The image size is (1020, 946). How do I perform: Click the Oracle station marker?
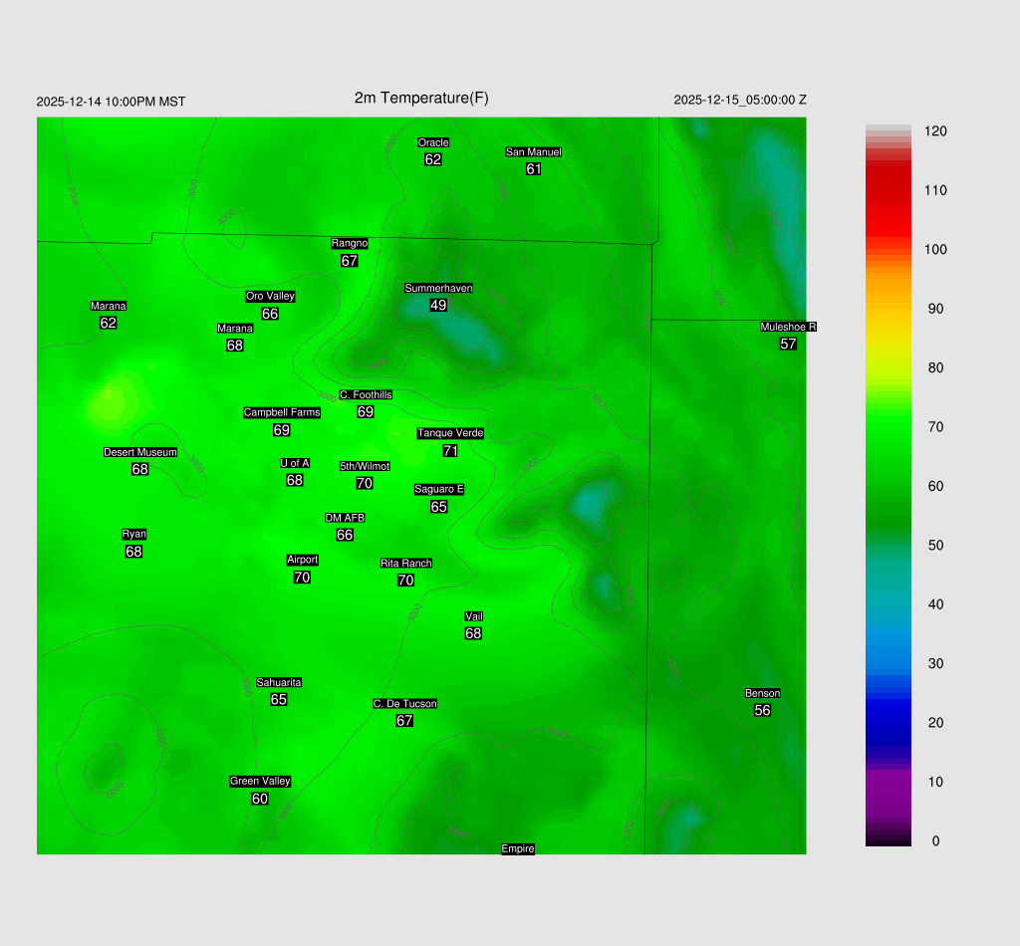432,142
